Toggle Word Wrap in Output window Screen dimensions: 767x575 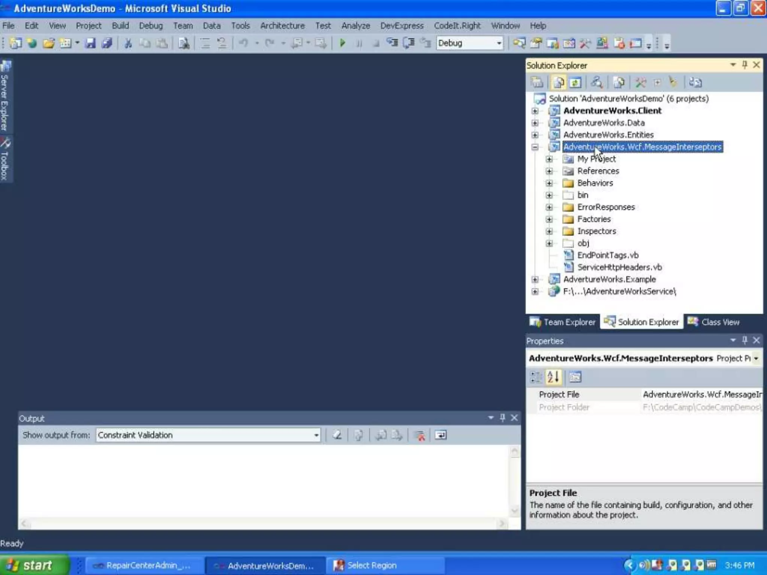coord(440,435)
